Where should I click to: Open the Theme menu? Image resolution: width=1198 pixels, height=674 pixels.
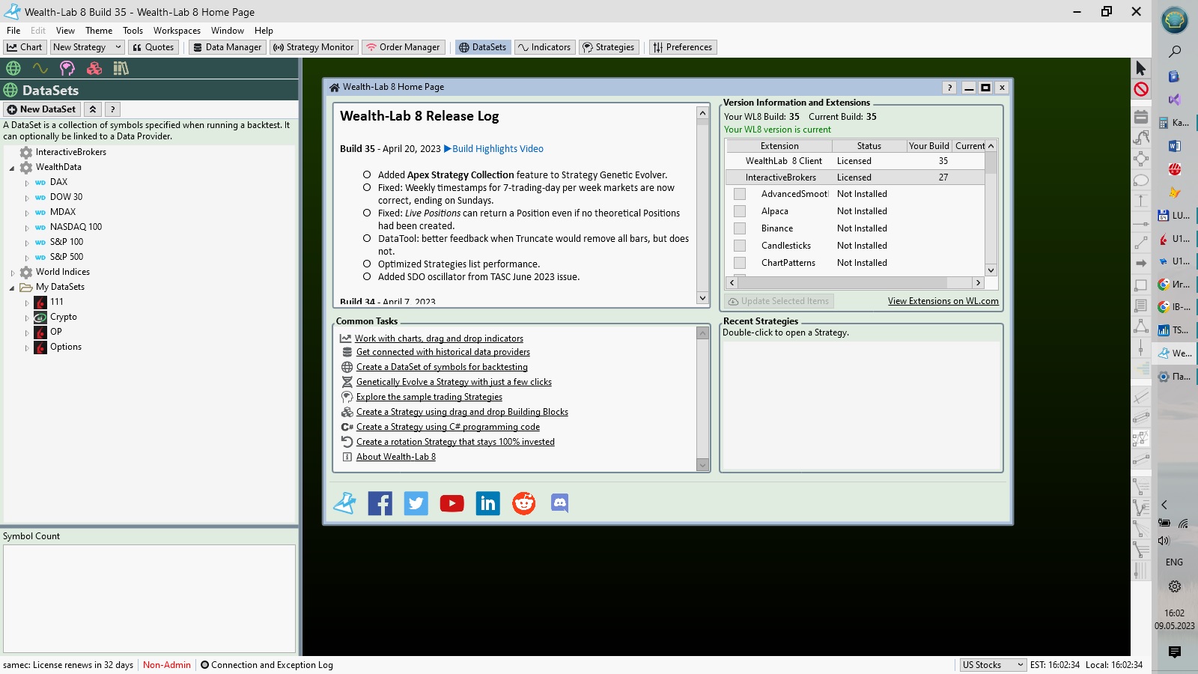[99, 31]
